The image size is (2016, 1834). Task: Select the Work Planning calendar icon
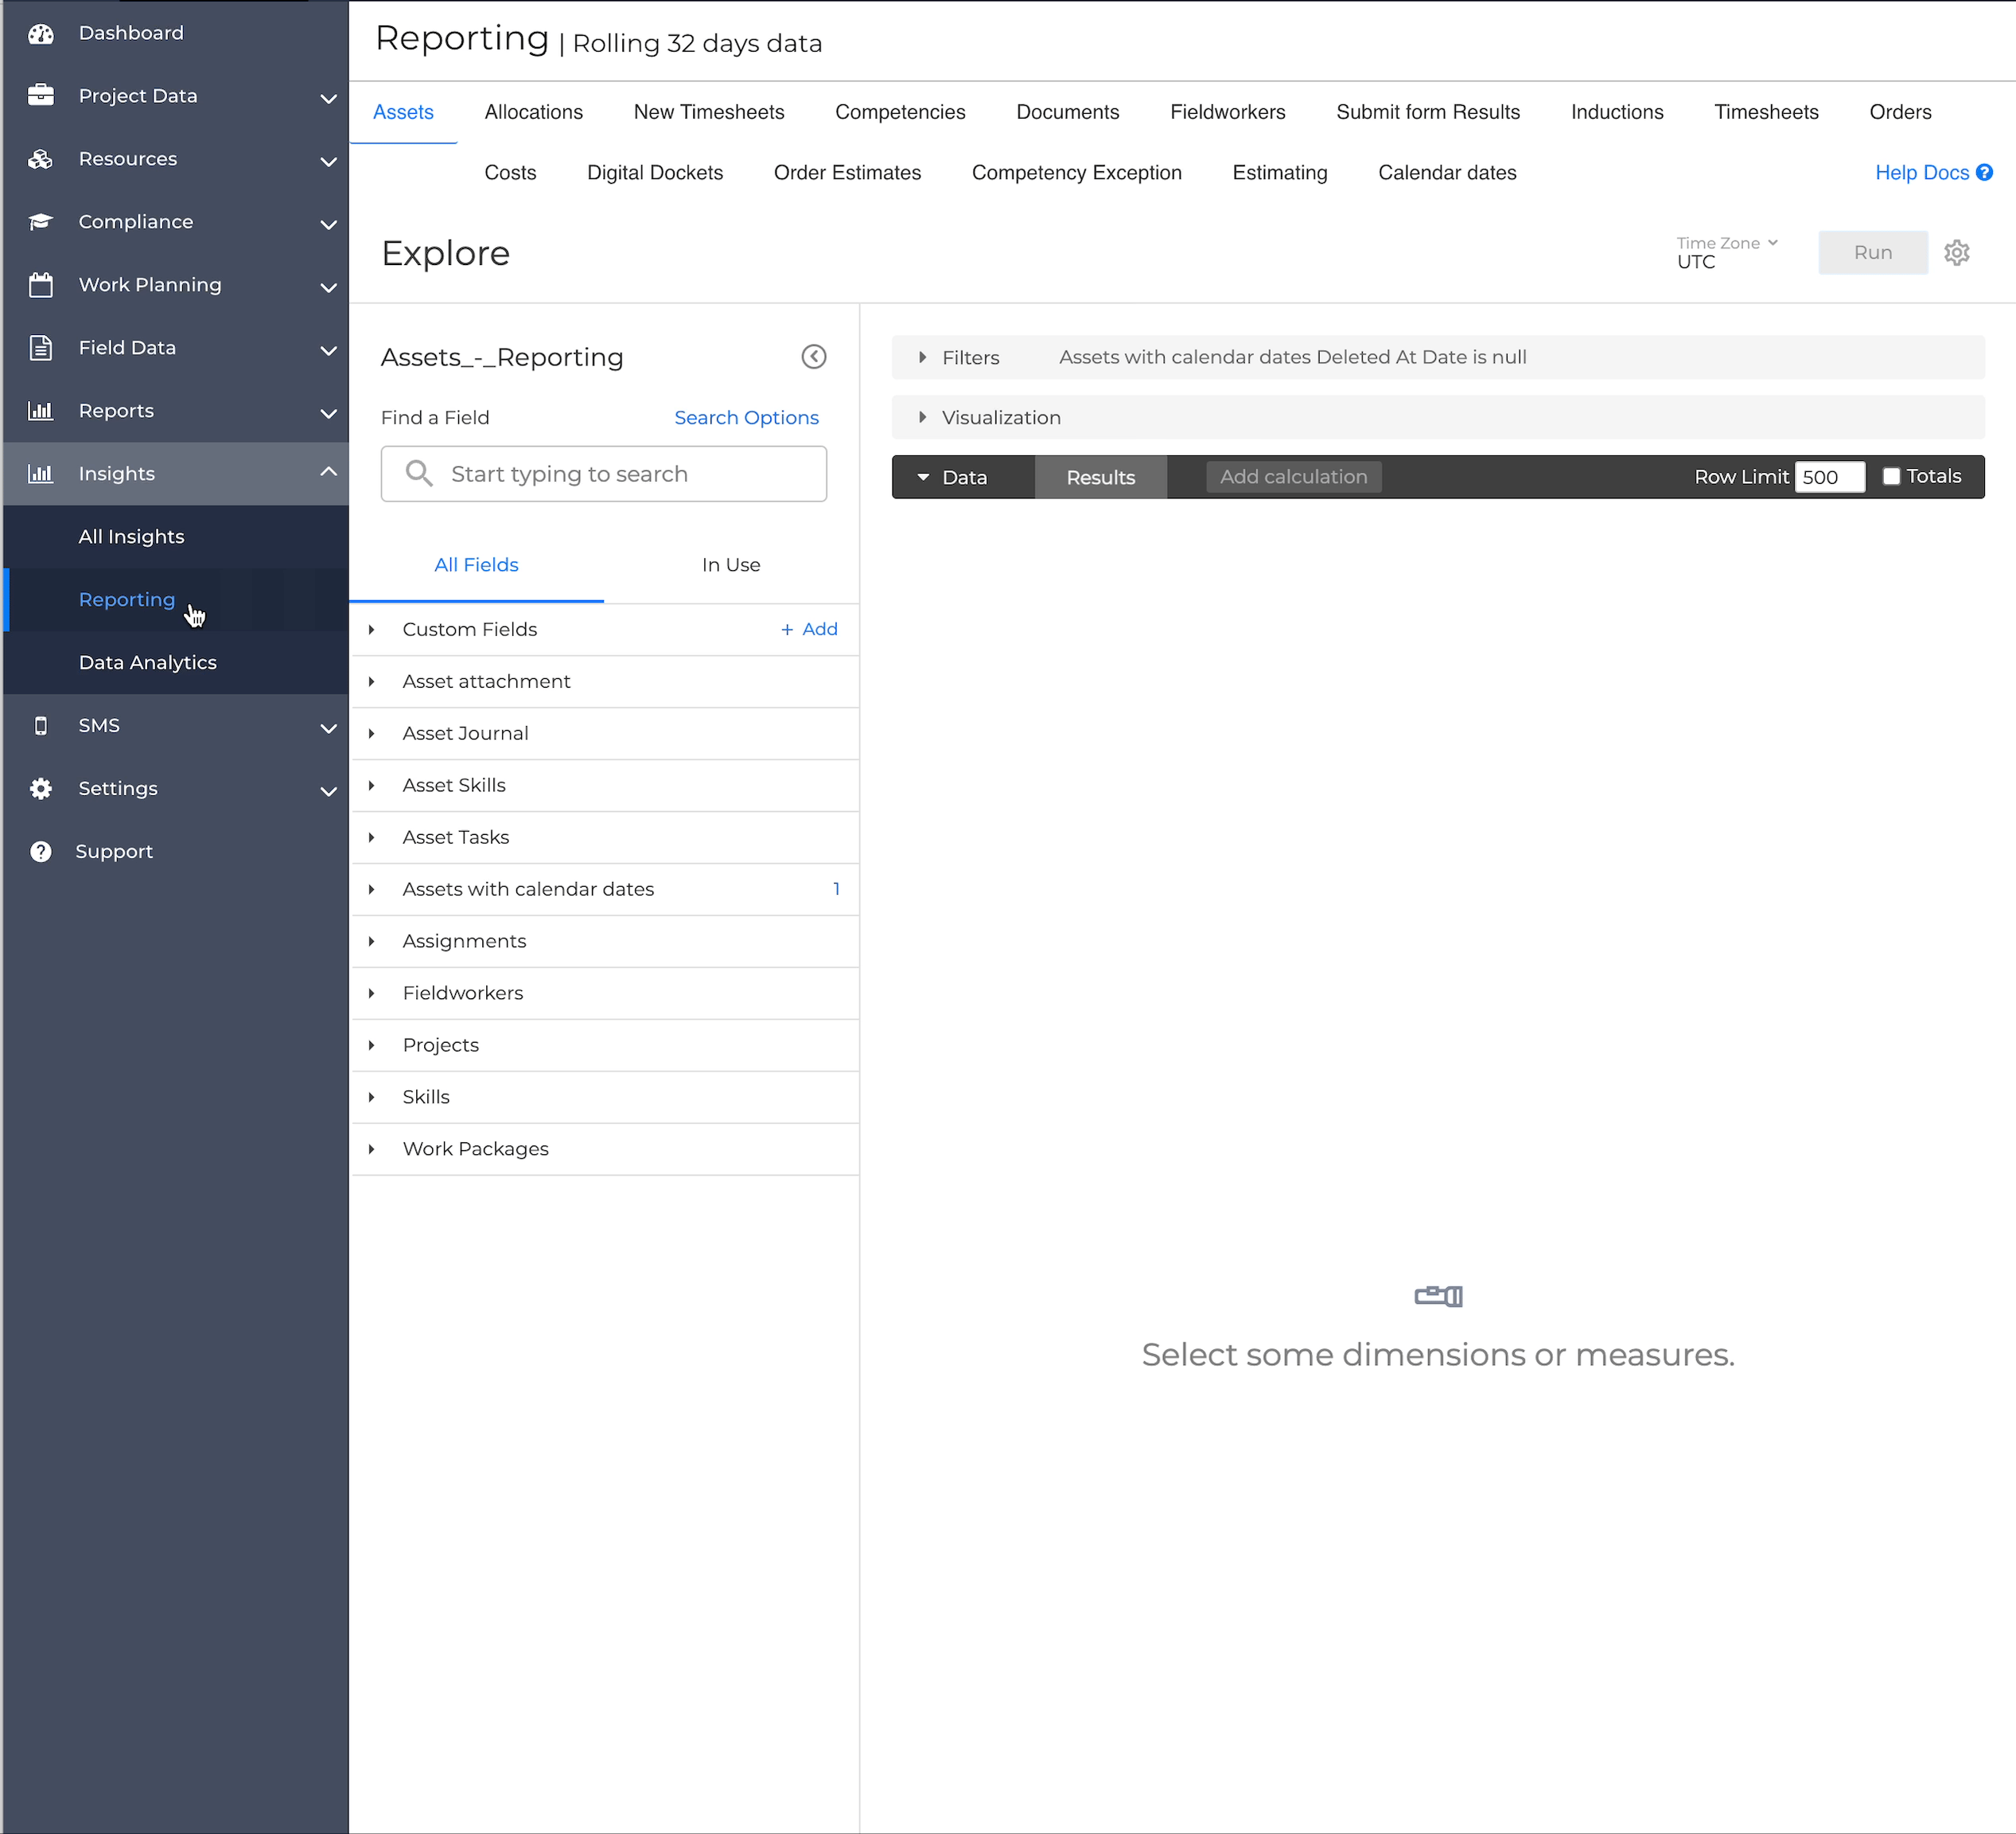pos(41,284)
